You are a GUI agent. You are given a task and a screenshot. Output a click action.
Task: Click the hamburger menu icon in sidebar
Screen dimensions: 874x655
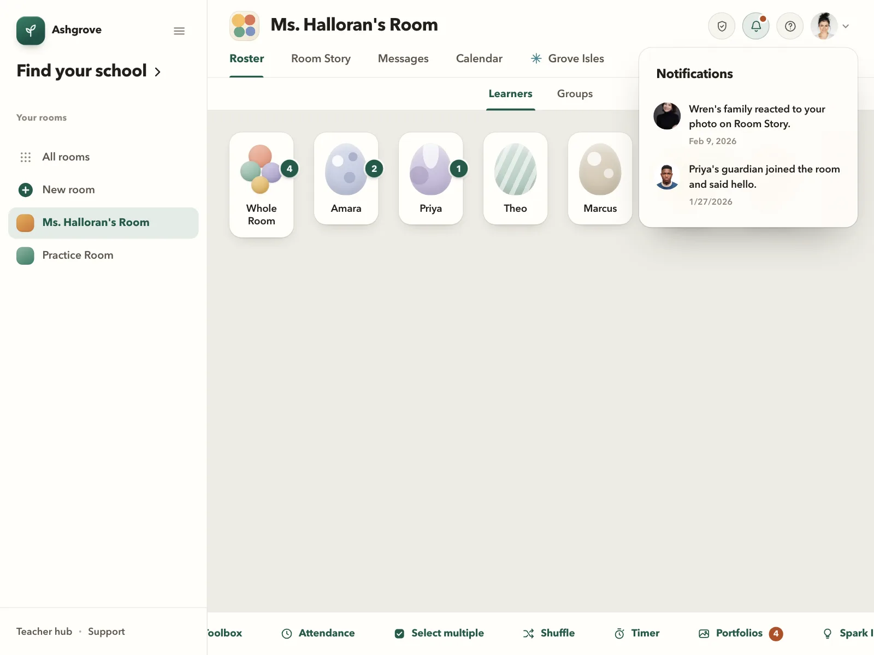[x=179, y=31]
